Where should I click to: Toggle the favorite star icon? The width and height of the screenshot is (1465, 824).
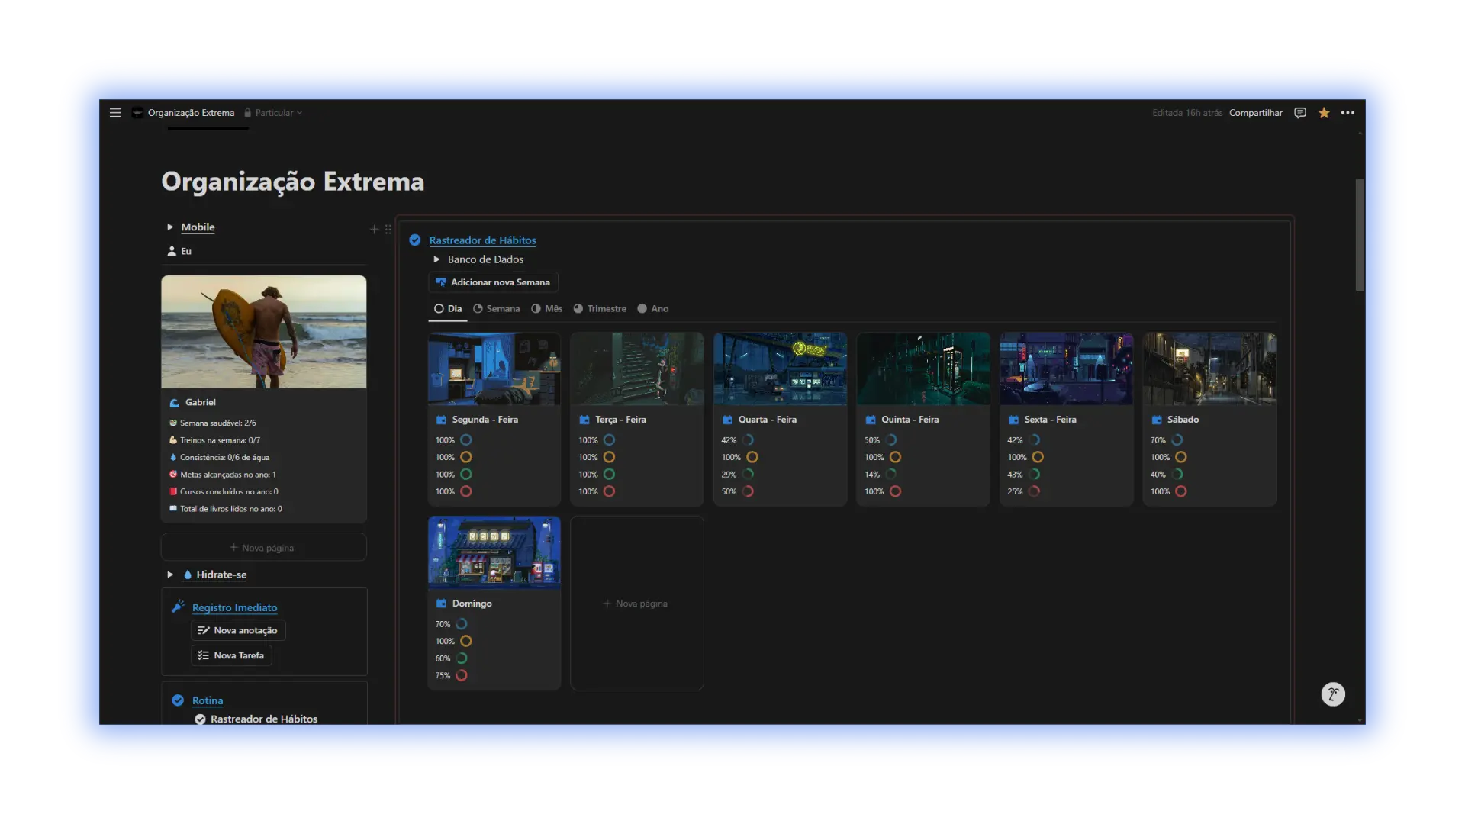point(1324,113)
